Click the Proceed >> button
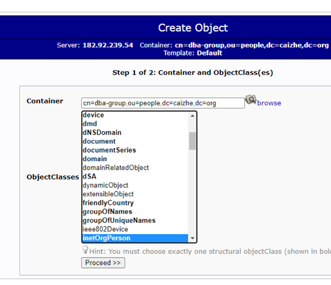This screenshot has width=331, height=285. pyautogui.click(x=103, y=263)
